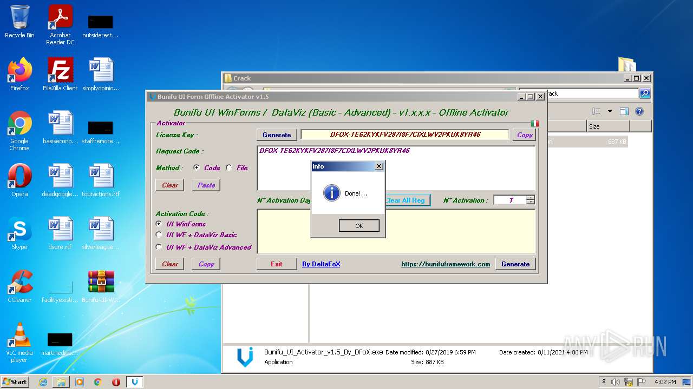Screen dimensions: 693x389
Task: Clear the Request Code
Action: [170, 185]
